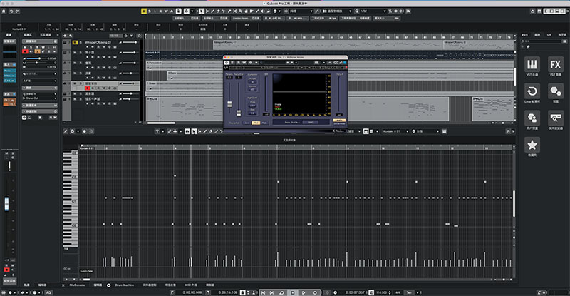Toggle record enable on the selected track

click(x=87, y=88)
